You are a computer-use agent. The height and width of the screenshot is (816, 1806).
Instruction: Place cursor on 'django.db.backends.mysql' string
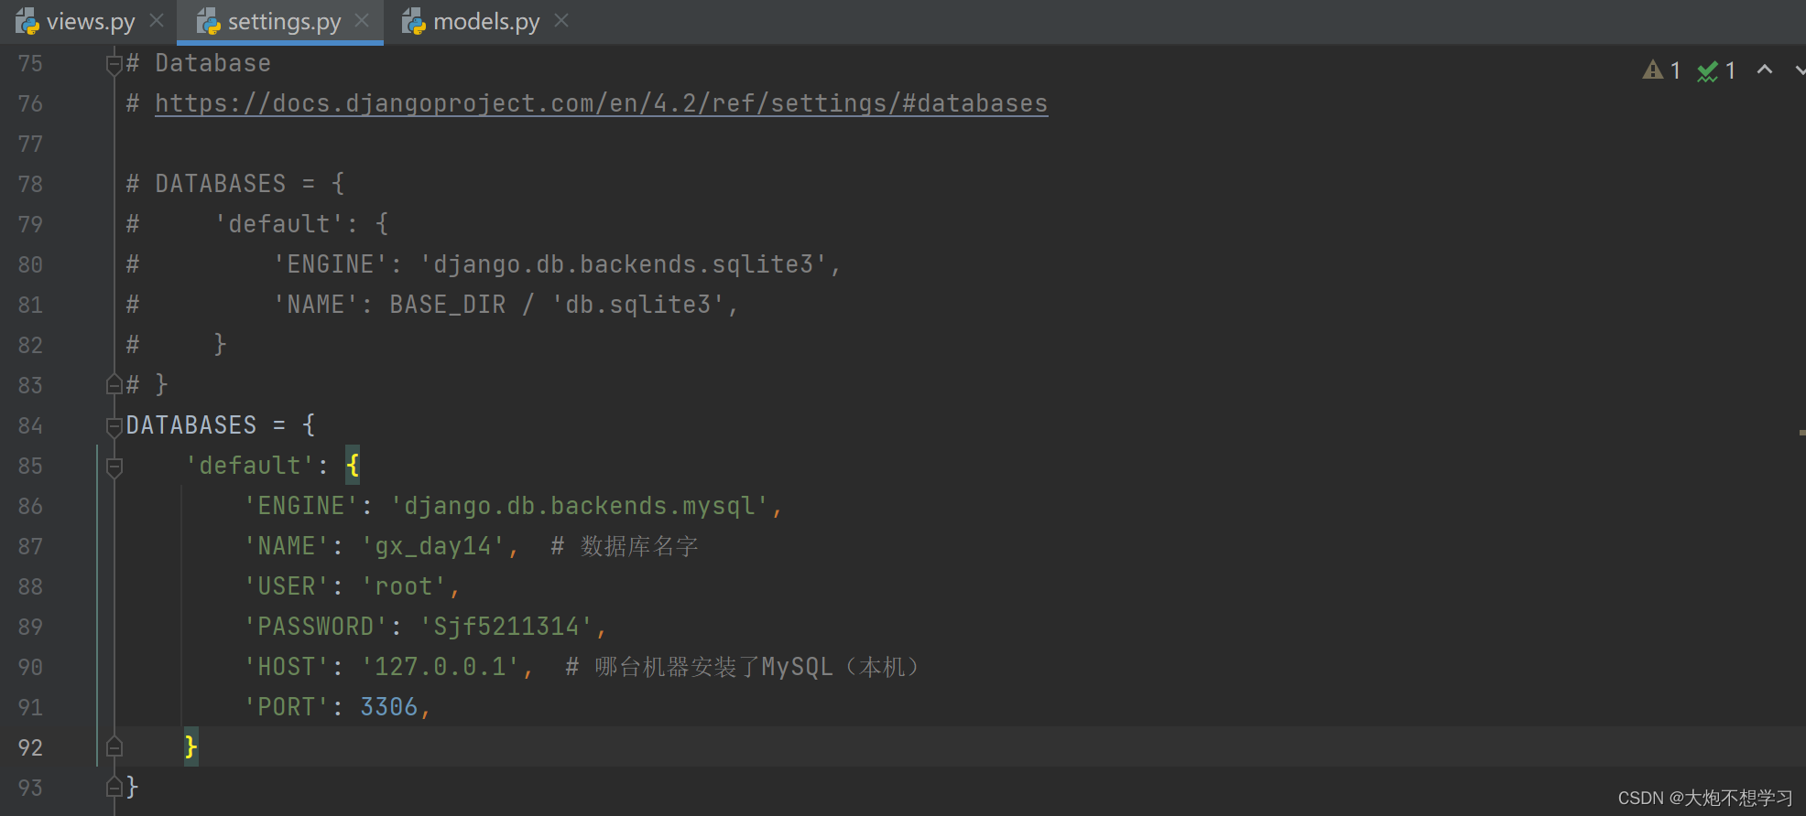[579, 506]
